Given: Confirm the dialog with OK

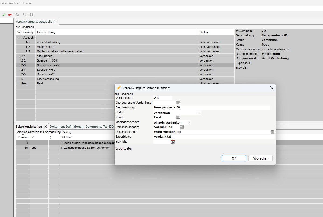Looking at the screenshot, I should tap(234, 158).
